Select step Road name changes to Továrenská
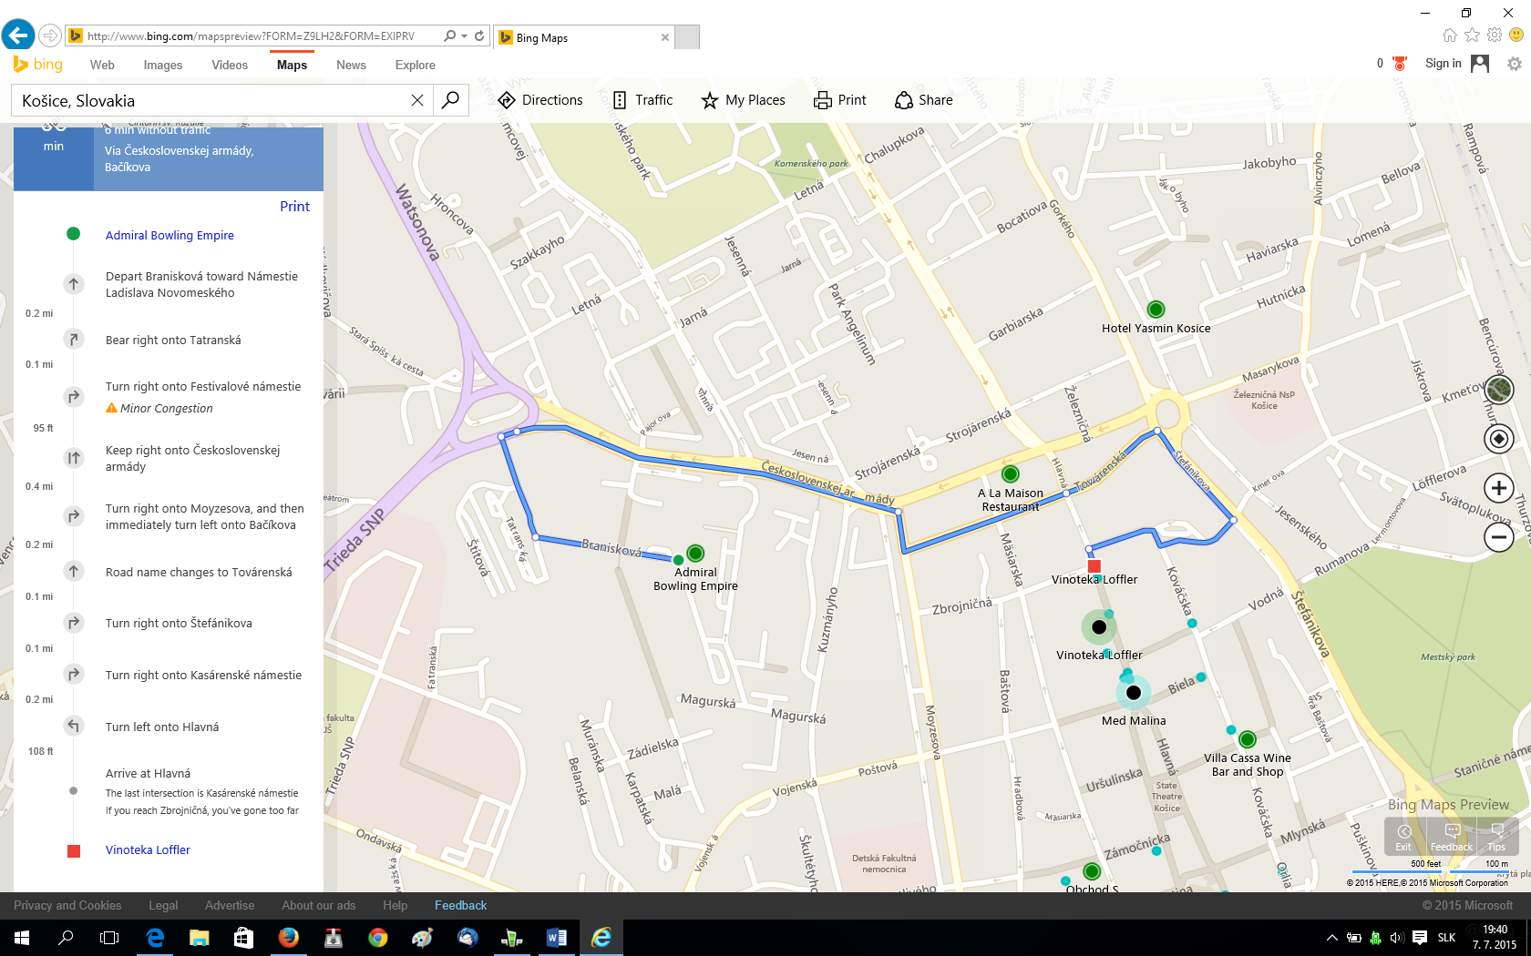Image resolution: width=1531 pixels, height=956 pixels. pos(199,572)
